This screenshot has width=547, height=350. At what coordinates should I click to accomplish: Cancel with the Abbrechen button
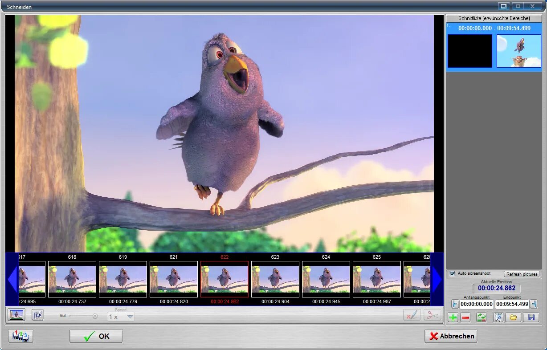(451, 336)
